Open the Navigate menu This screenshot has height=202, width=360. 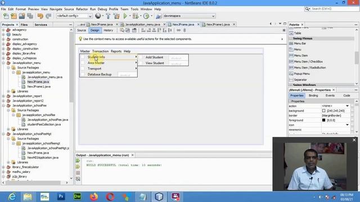56,9
